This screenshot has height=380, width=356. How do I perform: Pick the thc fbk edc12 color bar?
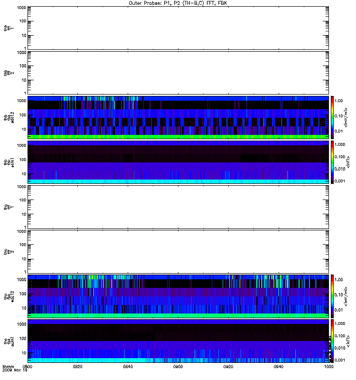[332, 296]
